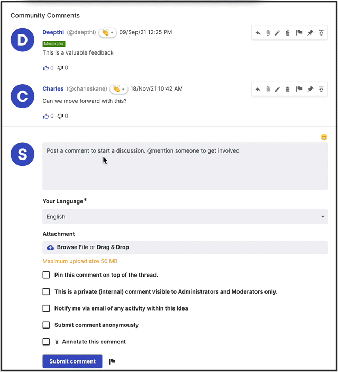Check the private internal comment option

click(x=46, y=291)
